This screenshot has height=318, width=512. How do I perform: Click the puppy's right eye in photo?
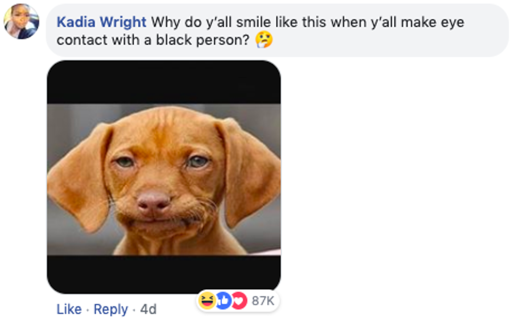(x=197, y=161)
